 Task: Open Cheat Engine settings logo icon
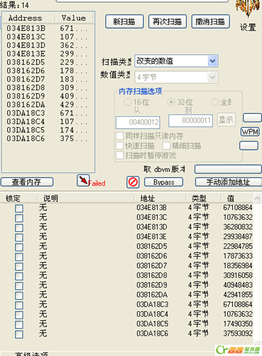coord(247,8)
